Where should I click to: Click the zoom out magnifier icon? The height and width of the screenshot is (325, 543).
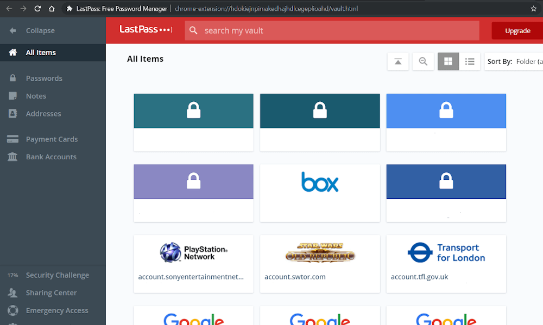tap(423, 61)
